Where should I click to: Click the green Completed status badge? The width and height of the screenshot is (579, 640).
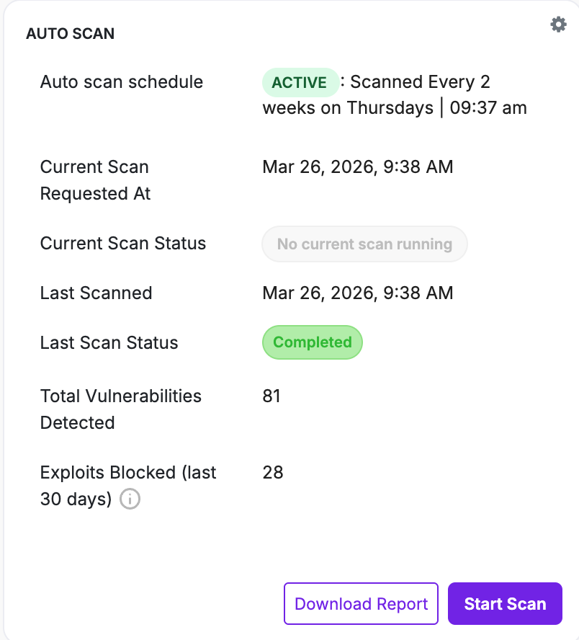tap(312, 342)
